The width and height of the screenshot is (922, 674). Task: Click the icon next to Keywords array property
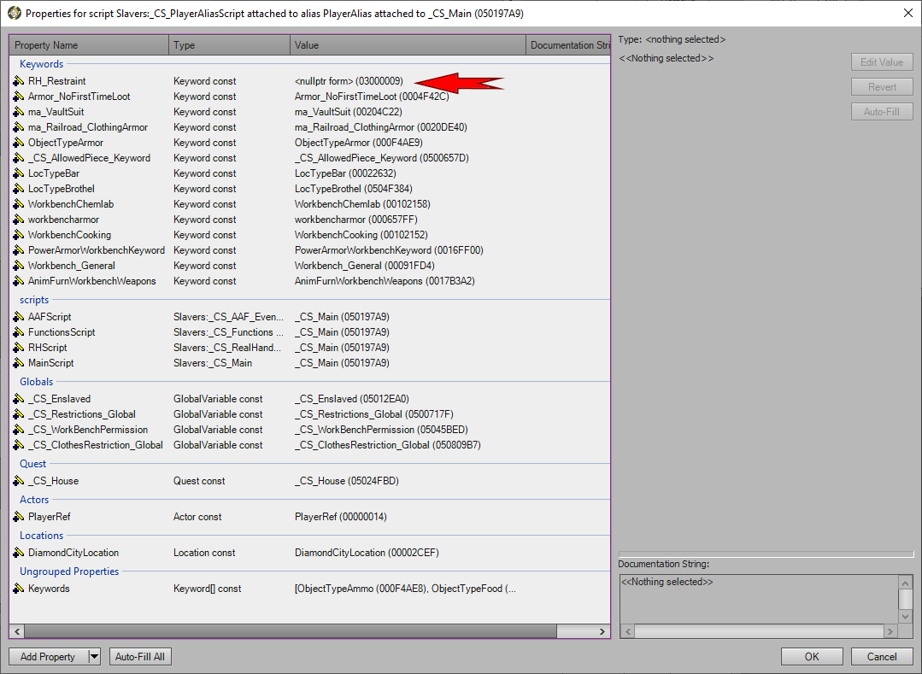[x=18, y=589]
